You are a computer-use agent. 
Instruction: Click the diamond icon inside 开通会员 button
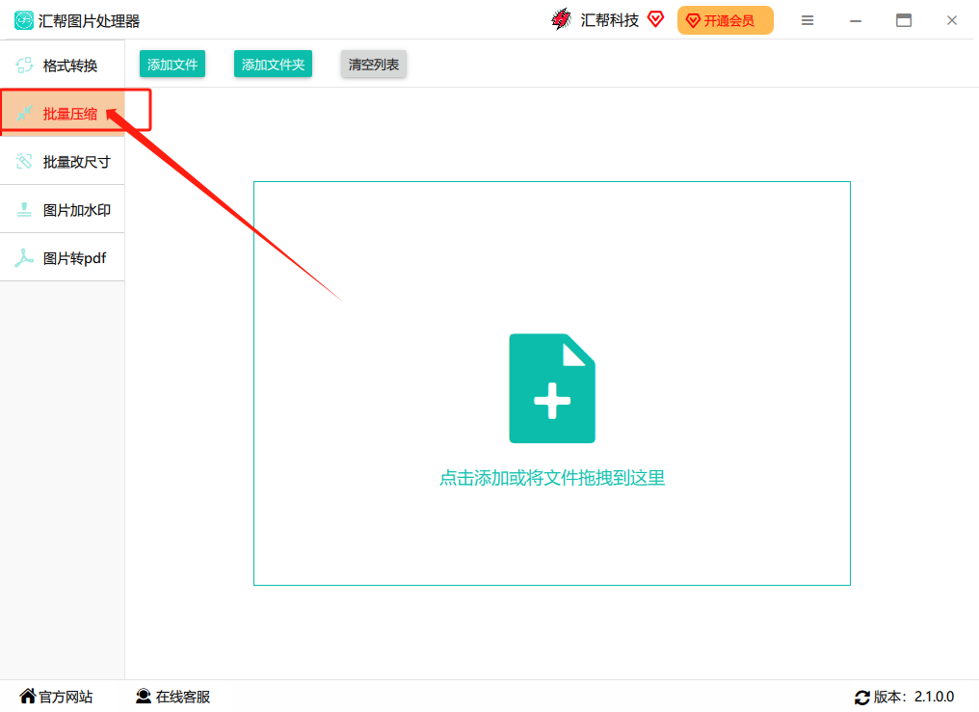pos(693,21)
